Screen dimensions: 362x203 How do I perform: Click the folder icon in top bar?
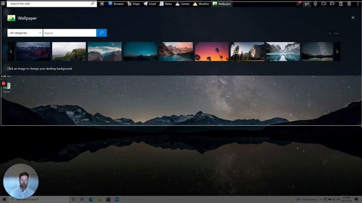(332, 4)
